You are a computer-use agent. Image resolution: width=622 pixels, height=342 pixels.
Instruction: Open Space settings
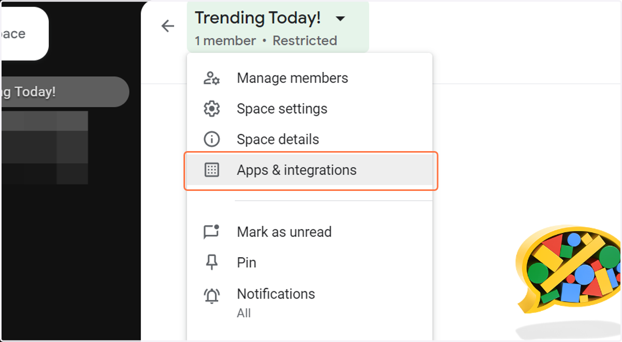309,109
